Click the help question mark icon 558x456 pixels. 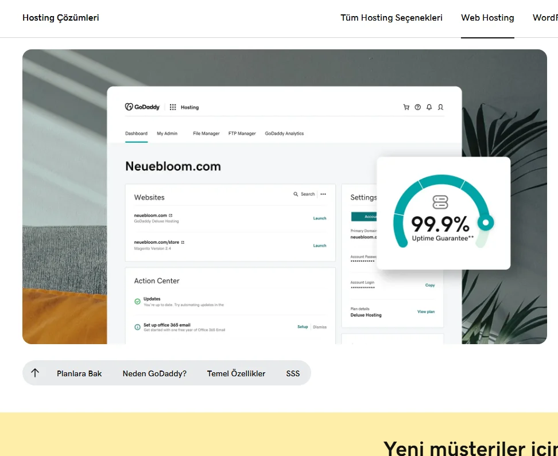click(418, 107)
